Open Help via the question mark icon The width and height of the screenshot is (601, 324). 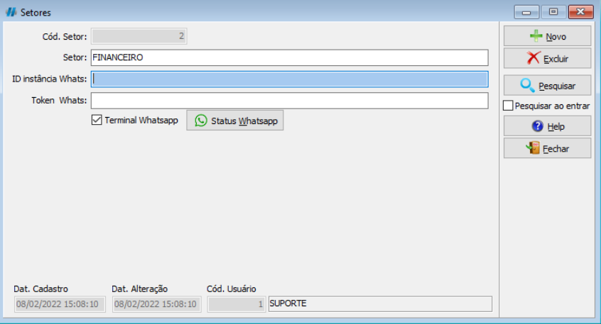click(x=537, y=126)
